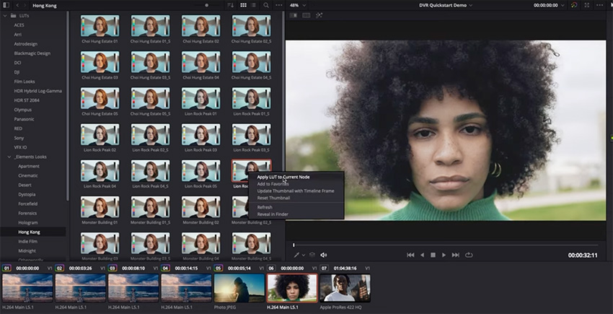This screenshot has height=314, width=613.
Task: Click the search magnifier in LUT browser
Action: (x=266, y=5)
